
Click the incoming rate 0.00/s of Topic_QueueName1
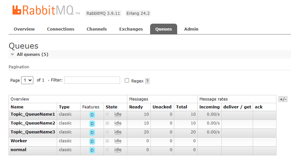(213, 114)
